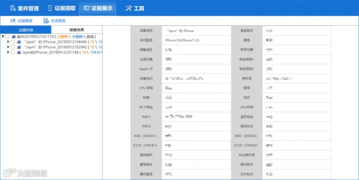Open the 案件管理 tab
Image resolution: width=359 pixels, height=180 pixels.
(24, 8)
